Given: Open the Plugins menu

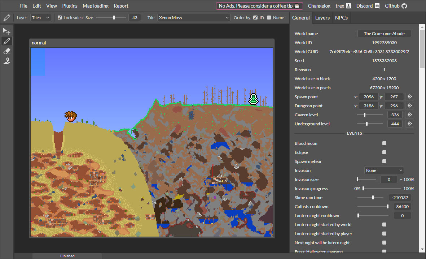Looking at the screenshot, I should point(70,6).
